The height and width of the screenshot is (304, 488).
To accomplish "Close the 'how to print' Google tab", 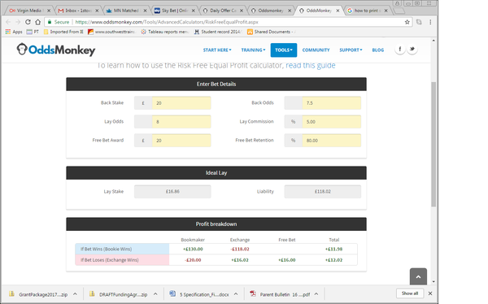I will coord(386,11).
